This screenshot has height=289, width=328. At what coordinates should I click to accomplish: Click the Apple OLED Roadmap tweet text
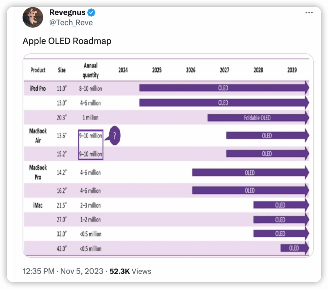tap(67, 41)
